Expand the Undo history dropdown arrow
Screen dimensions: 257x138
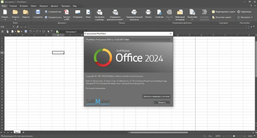pos(34,32)
